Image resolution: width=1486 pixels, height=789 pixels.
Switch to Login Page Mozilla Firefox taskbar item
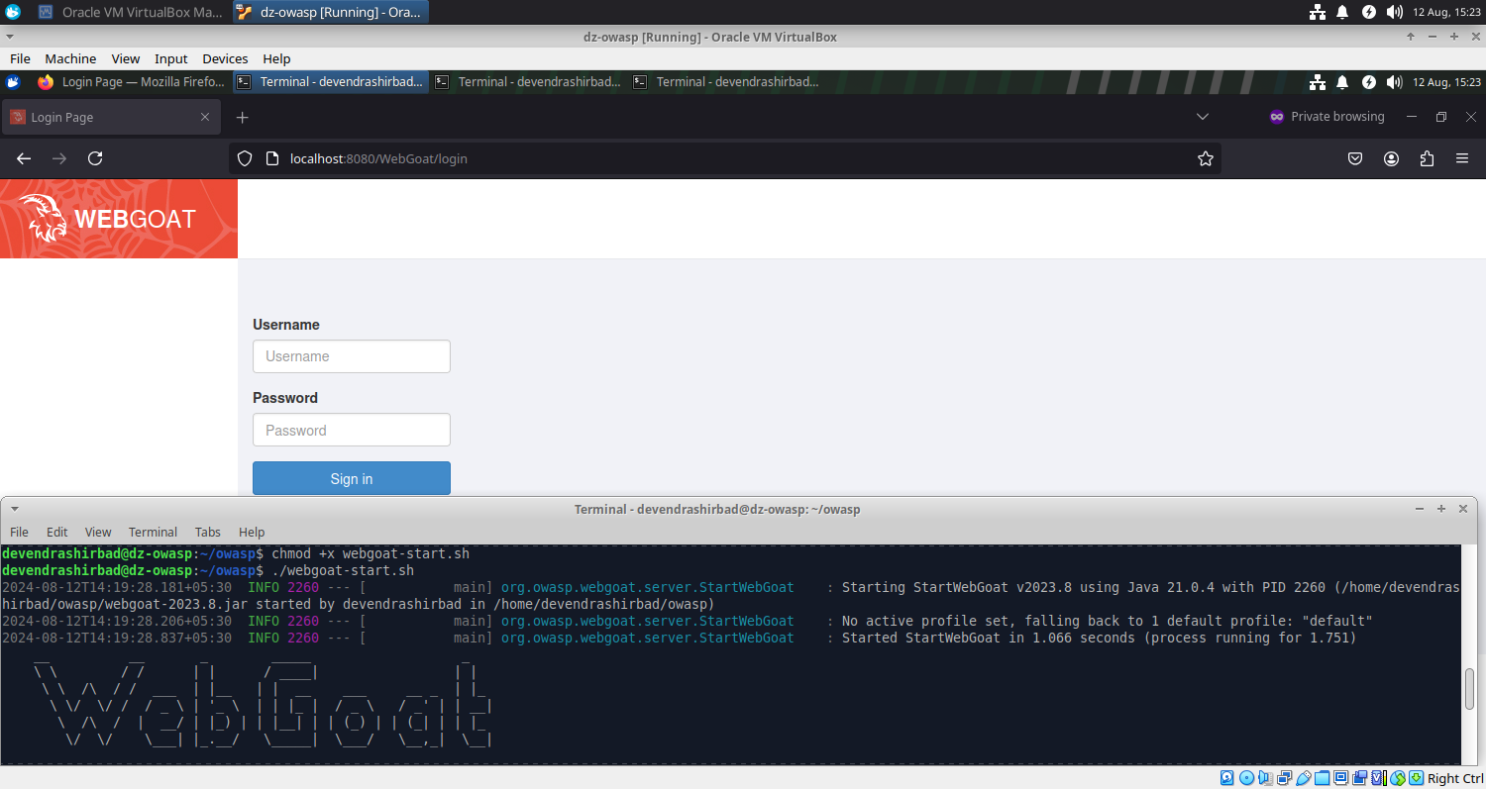pyautogui.click(x=131, y=82)
